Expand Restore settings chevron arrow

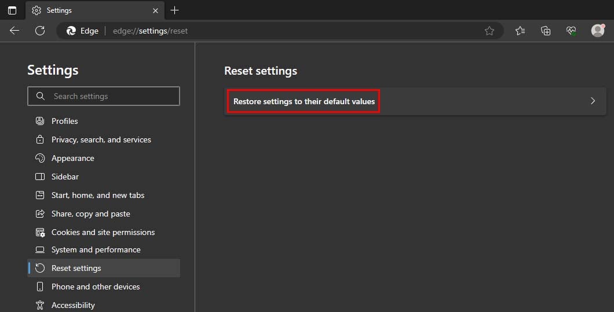593,101
